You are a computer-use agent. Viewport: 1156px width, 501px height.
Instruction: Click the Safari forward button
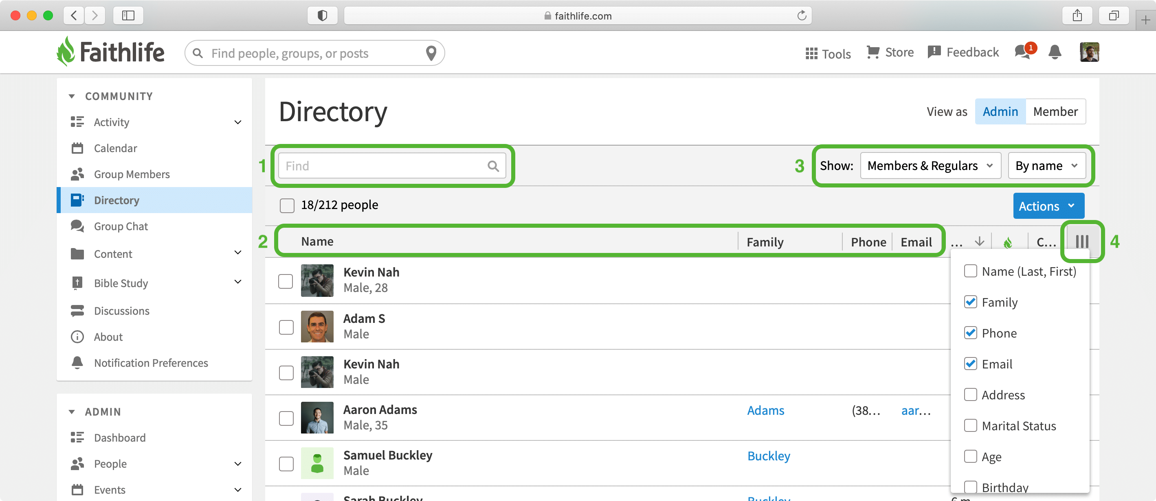(x=95, y=15)
